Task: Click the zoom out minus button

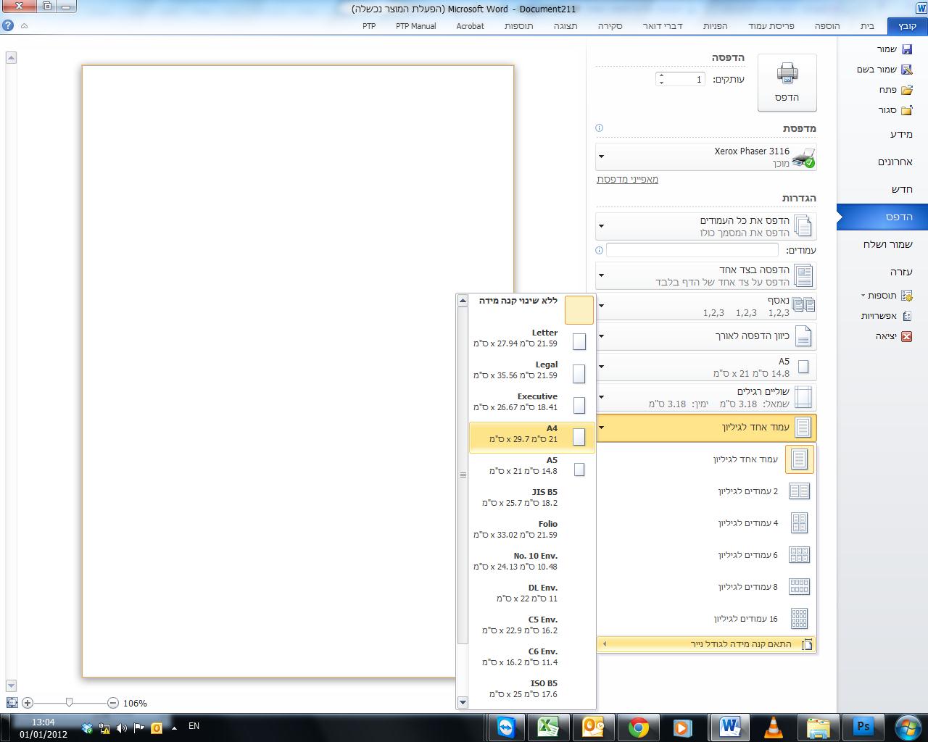Action: pyautogui.click(x=113, y=702)
